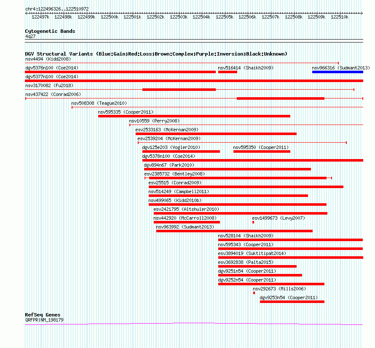Click the small red esv1499673 marker
The image size is (375, 348).
[x=253, y=222]
